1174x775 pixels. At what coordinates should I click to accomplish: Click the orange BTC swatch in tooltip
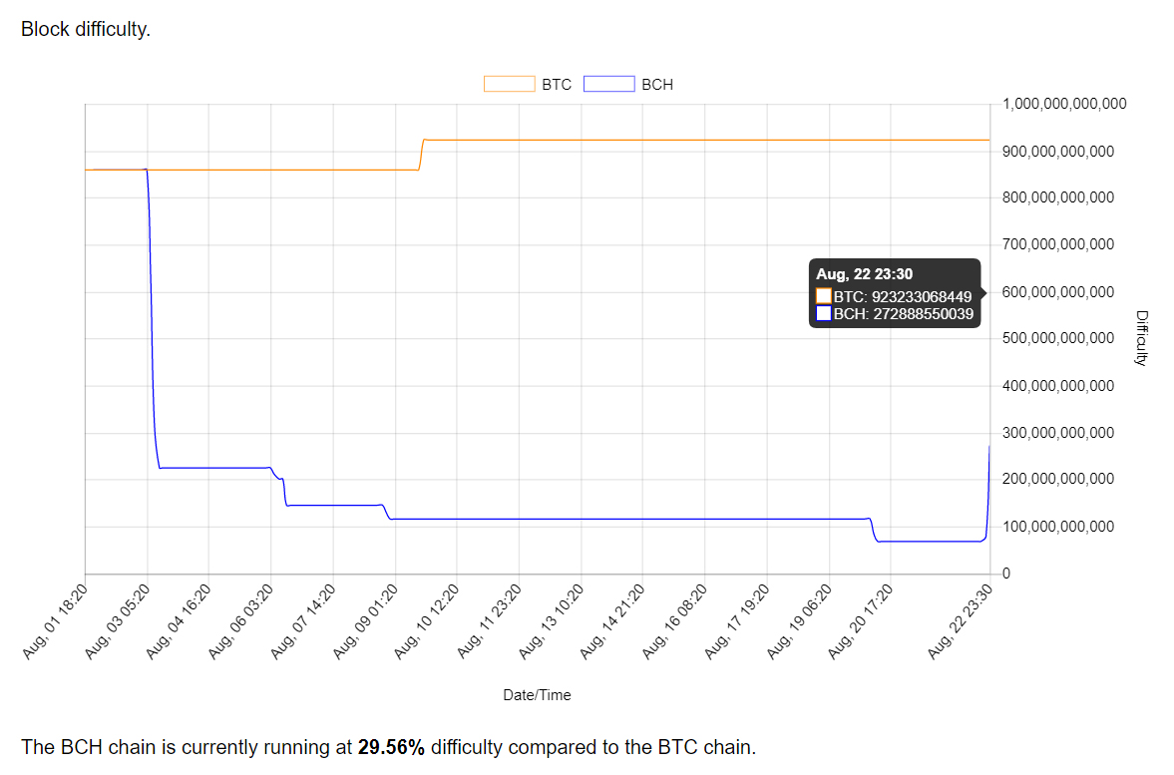tap(824, 296)
